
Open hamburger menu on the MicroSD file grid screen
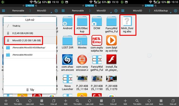point(63,11)
